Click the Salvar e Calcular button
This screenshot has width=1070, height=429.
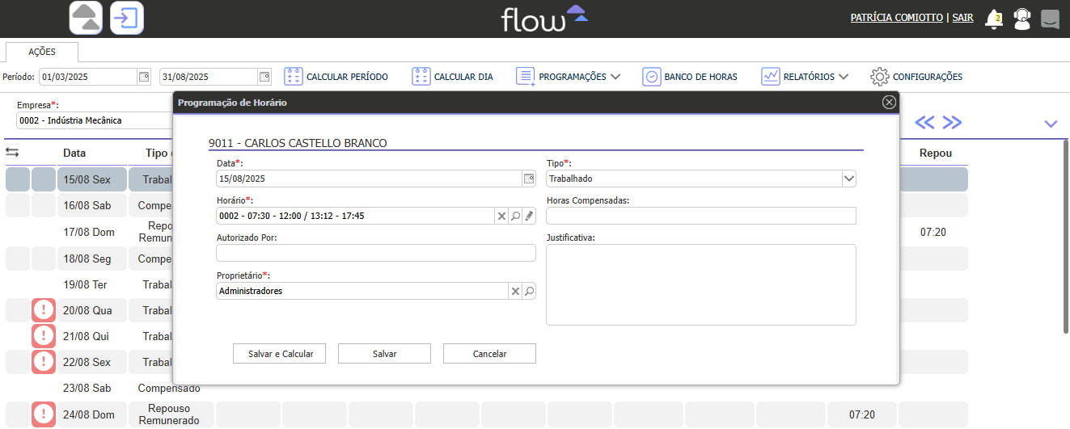click(279, 354)
